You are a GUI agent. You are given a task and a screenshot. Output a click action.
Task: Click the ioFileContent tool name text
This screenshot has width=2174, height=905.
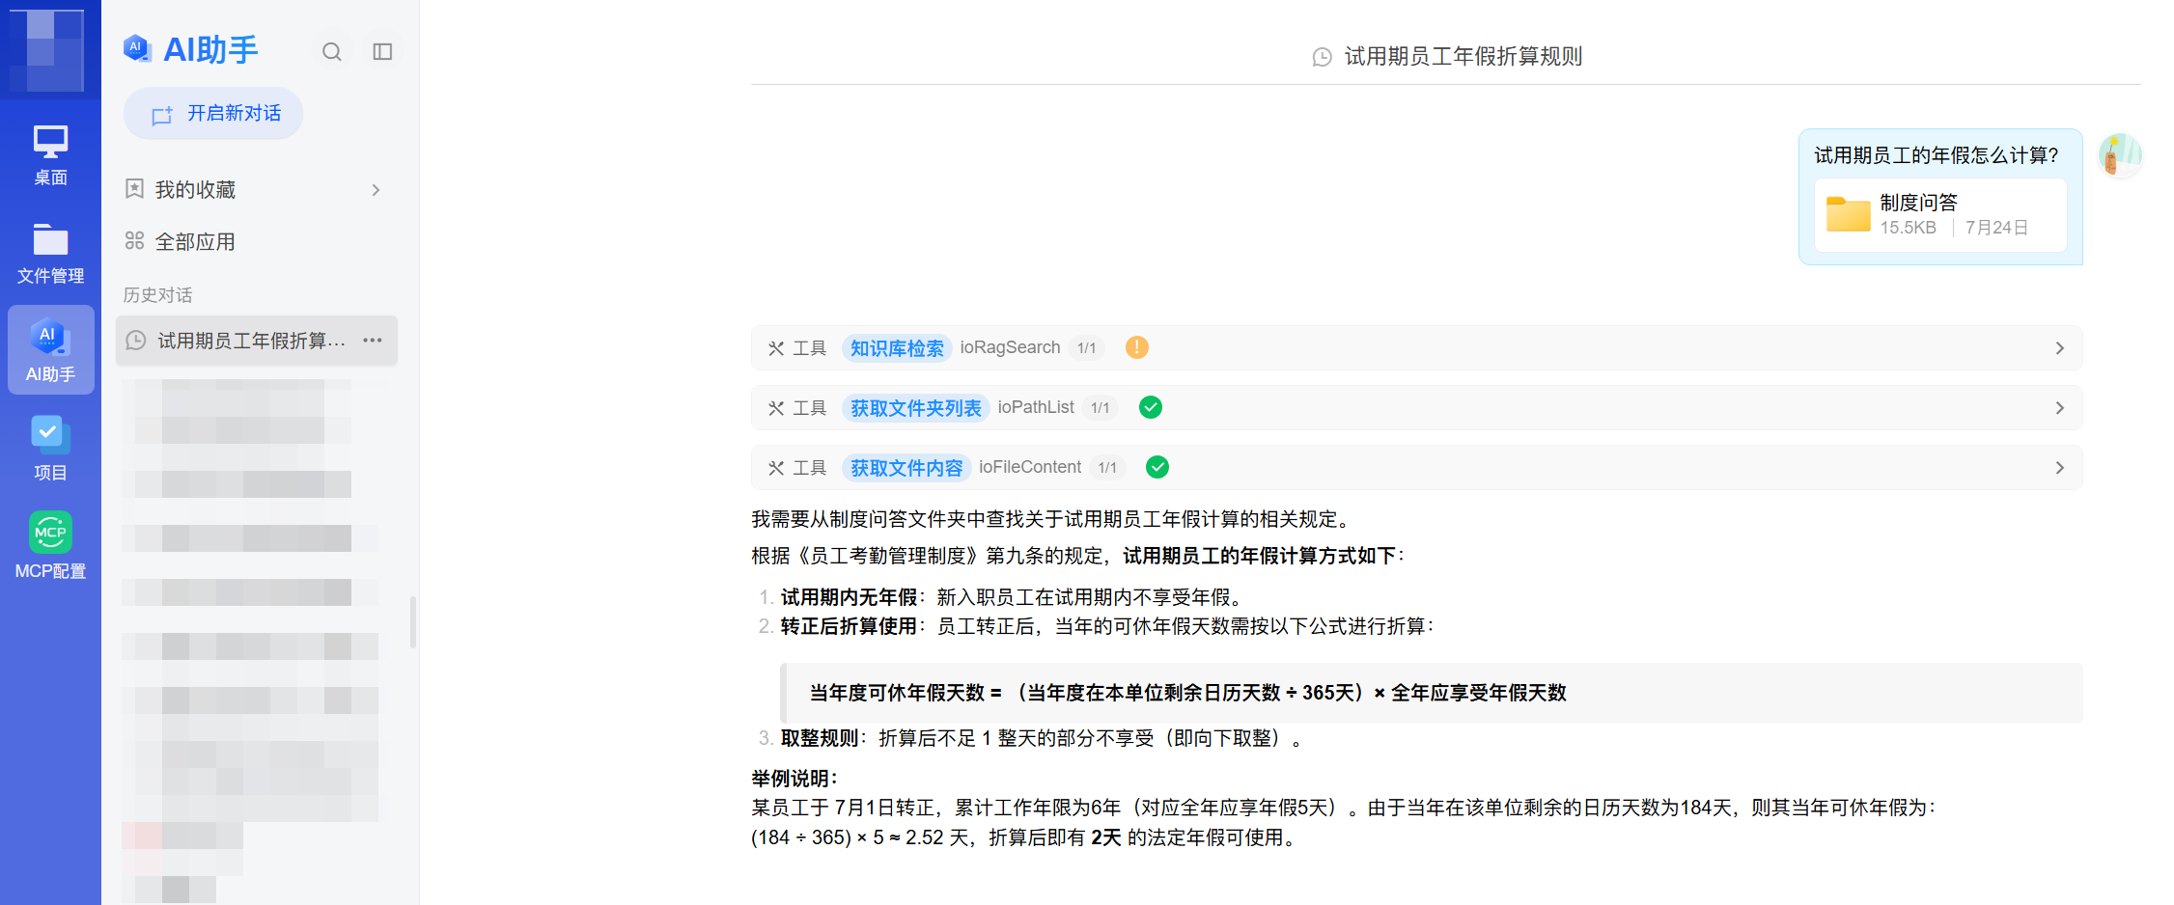pos(1030,467)
